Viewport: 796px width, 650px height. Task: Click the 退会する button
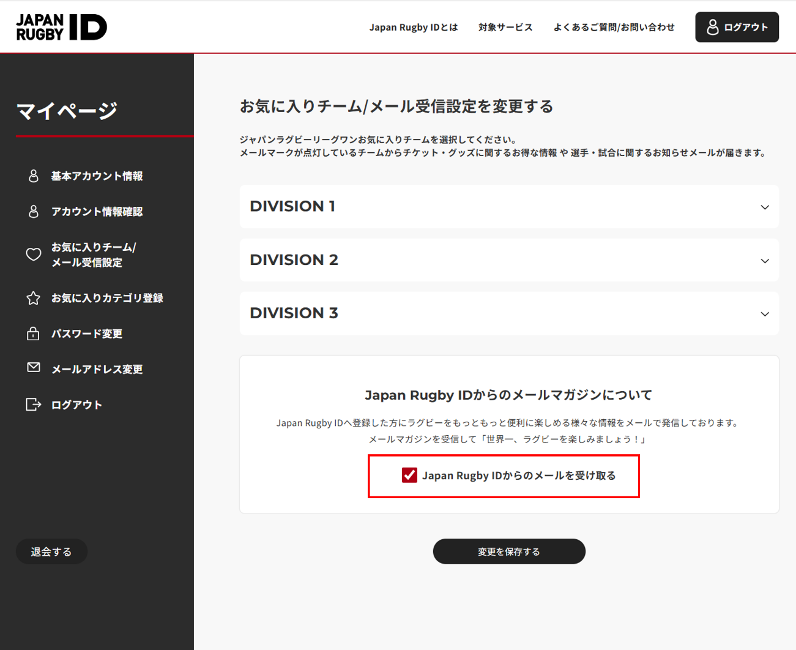point(51,551)
